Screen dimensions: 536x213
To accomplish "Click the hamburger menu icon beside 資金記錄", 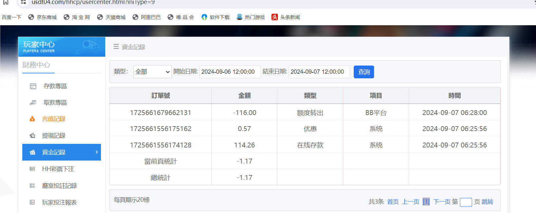I will (116, 47).
